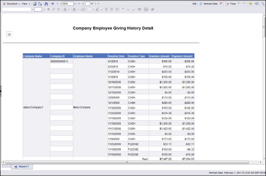This screenshot has width=266, height=176.
Task: Switch to the Report 1 tab
Action: pyautogui.click(x=23, y=167)
